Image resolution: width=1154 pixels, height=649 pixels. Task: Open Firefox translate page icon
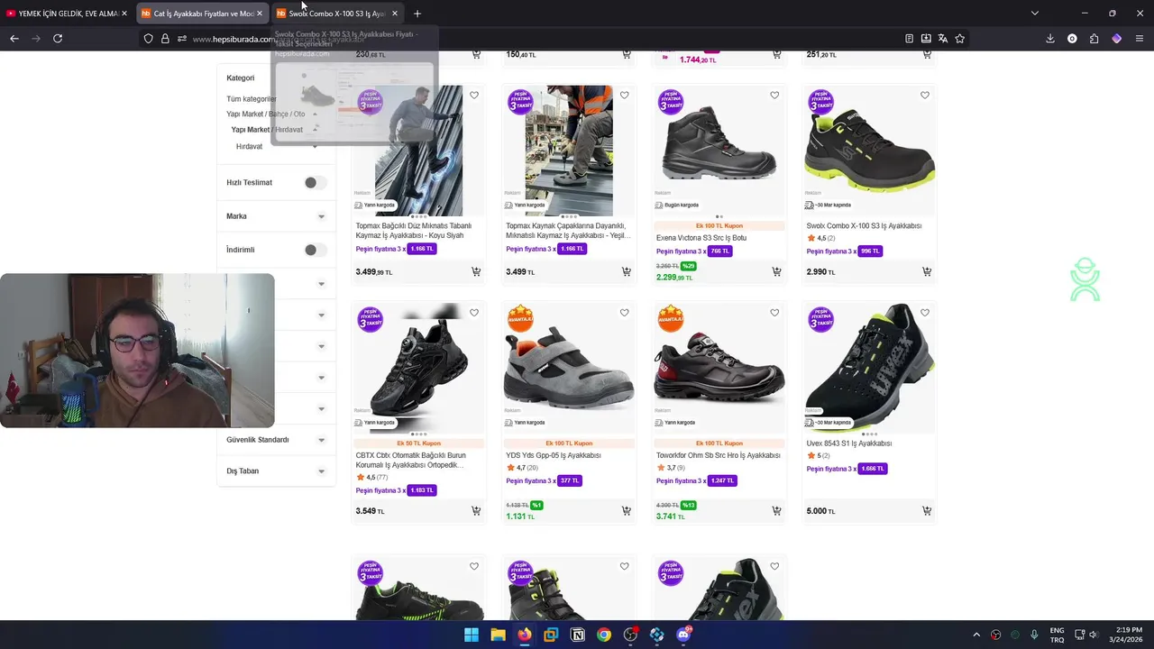click(x=943, y=39)
